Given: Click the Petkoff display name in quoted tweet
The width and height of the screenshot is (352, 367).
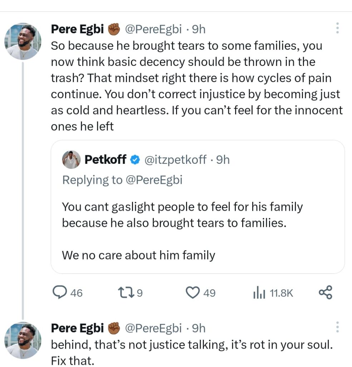Looking at the screenshot, I should (x=106, y=160).
